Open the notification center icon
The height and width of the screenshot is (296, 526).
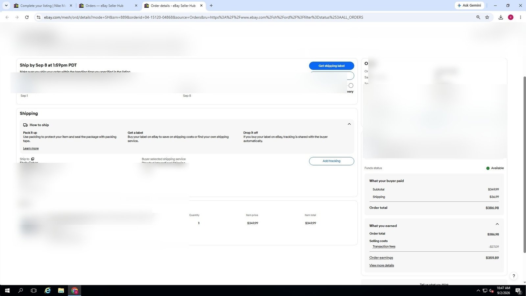[x=518, y=291]
